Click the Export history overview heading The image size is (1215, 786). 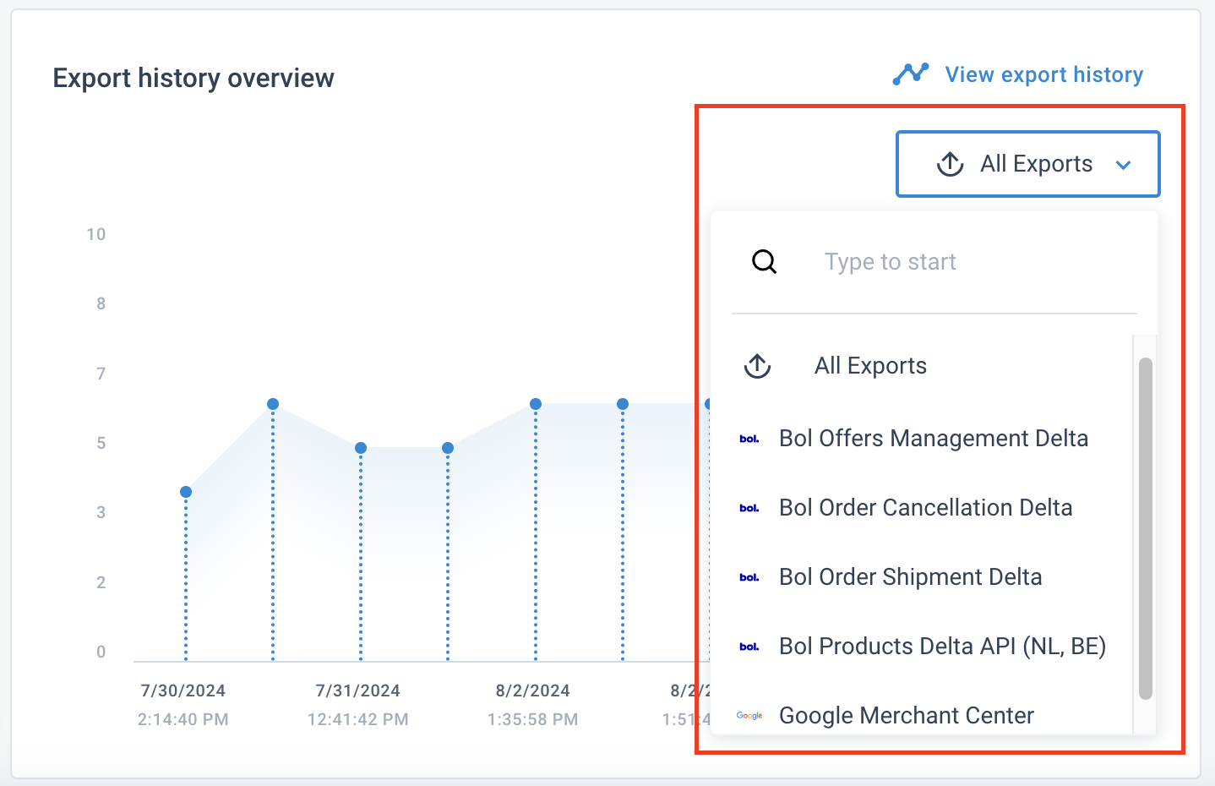193,78
